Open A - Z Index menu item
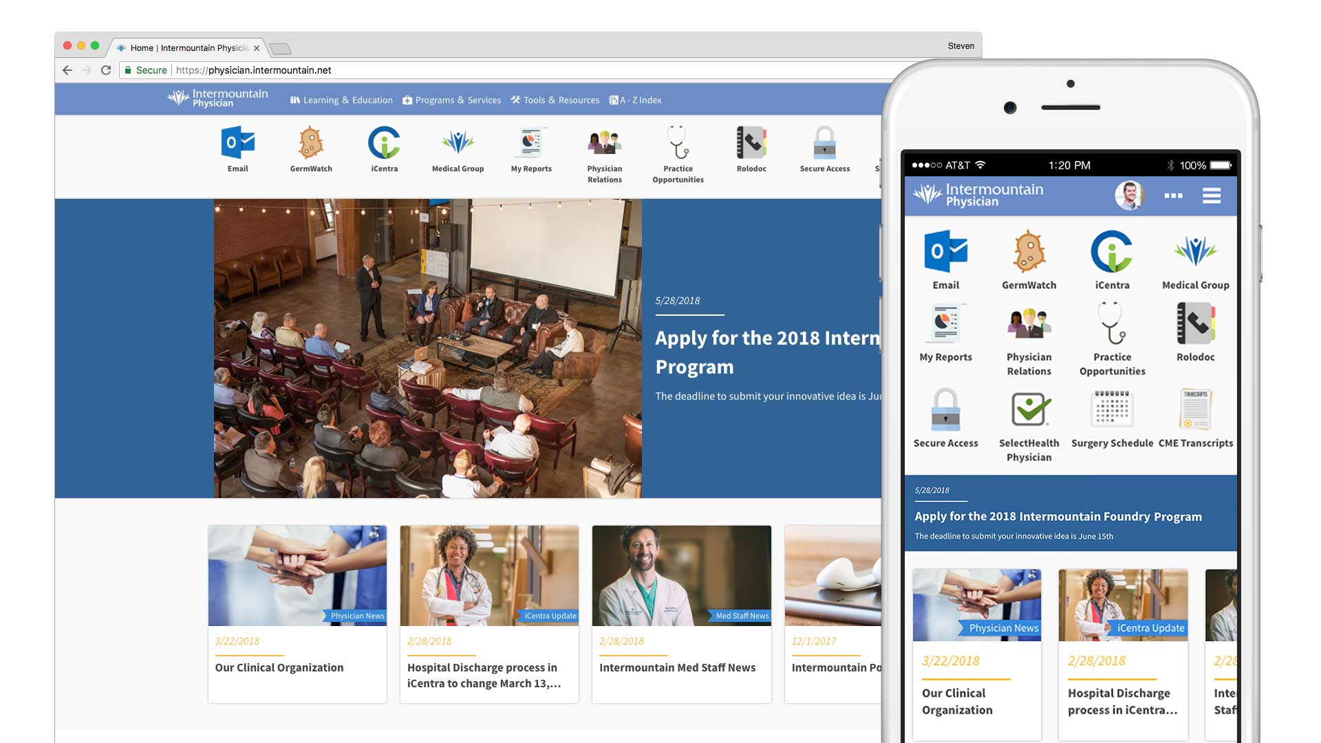The image size is (1321, 743). [635, 100]
